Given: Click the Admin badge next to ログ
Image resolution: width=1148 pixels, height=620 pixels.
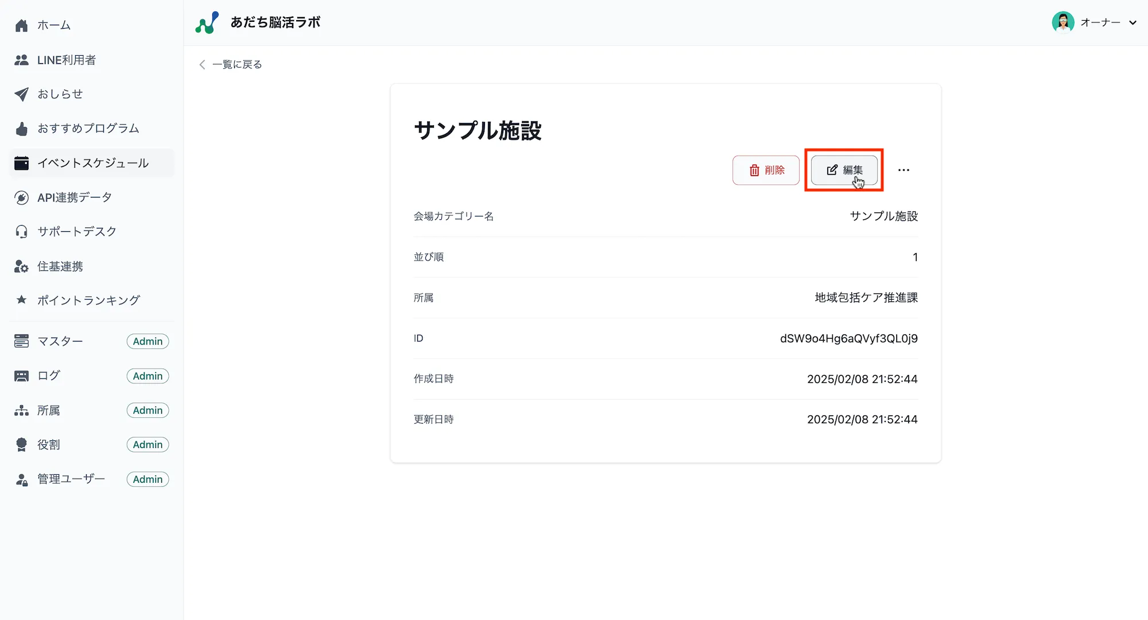Looking at the screenshot, I should (x=148, y=375).
